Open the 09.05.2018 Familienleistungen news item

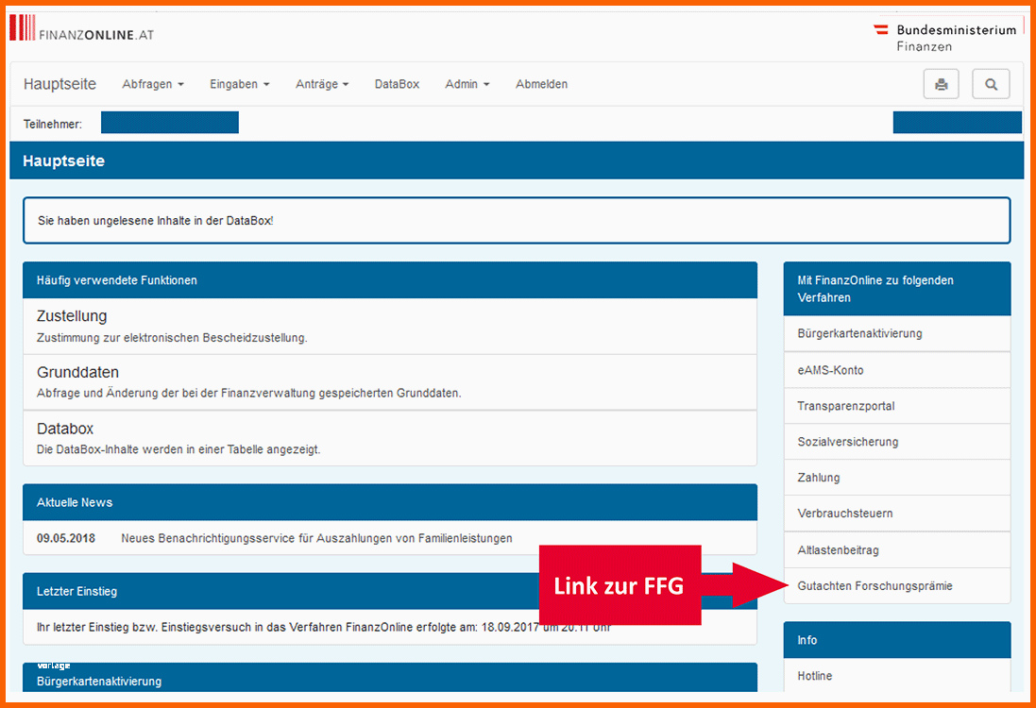point(390,537)
